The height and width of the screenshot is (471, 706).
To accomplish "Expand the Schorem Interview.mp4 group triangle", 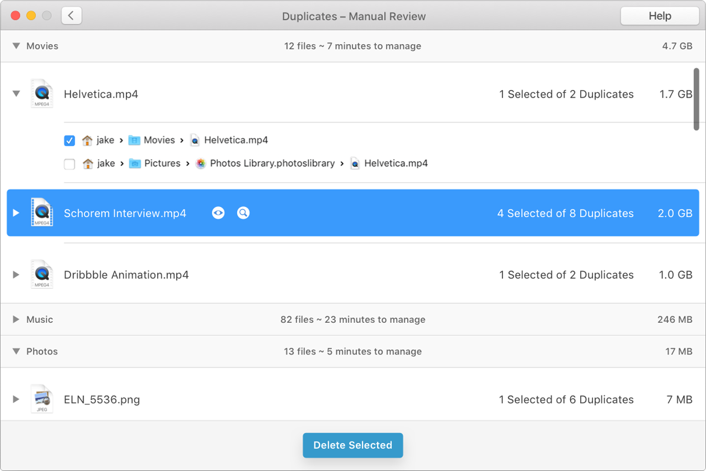I will click(16, 213).
